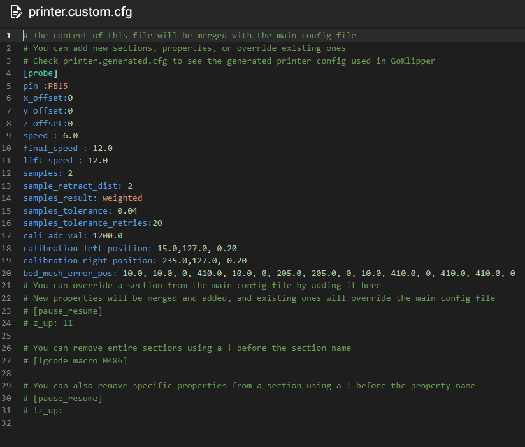Click the bed_mesh_error_pos property name
This screenshot has height=447, width=525.
(68, 274)
